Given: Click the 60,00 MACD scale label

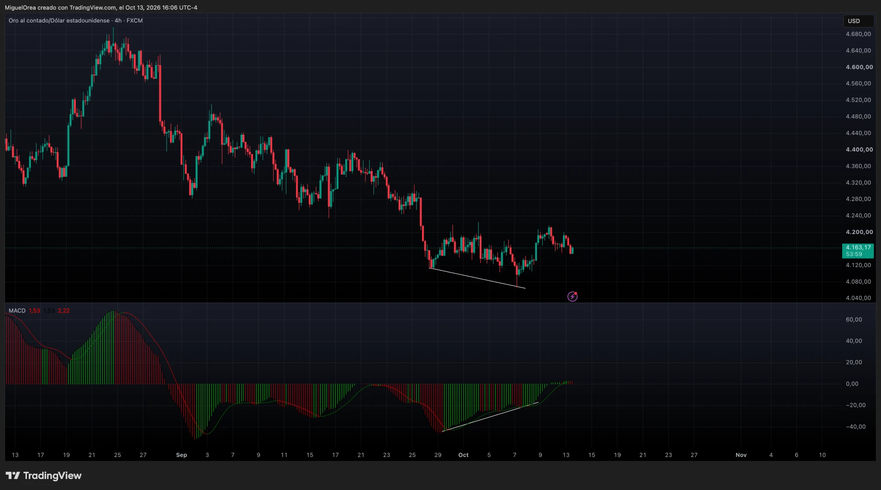Looking at the screenshot, I should [854, 319].
